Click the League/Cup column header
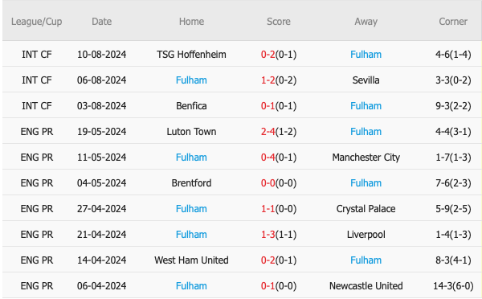The height and width of the screenshot is (299, 482). click(x=37, y=22)
